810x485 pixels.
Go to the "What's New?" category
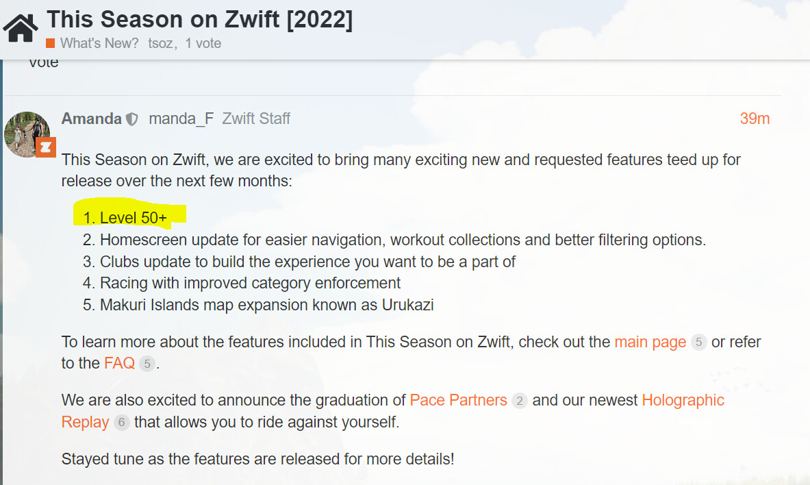pos(99,43)
